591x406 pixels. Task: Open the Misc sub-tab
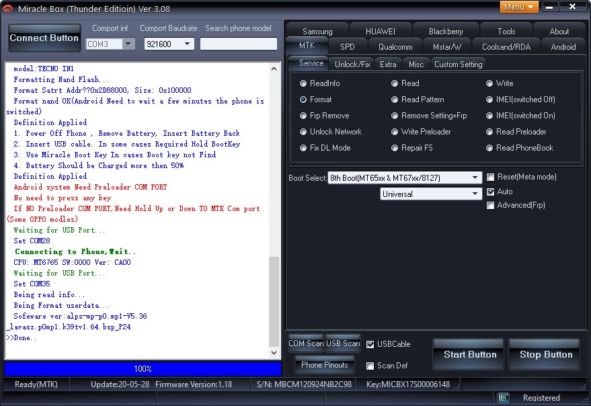pyautogui.click(x=416, y=64)
